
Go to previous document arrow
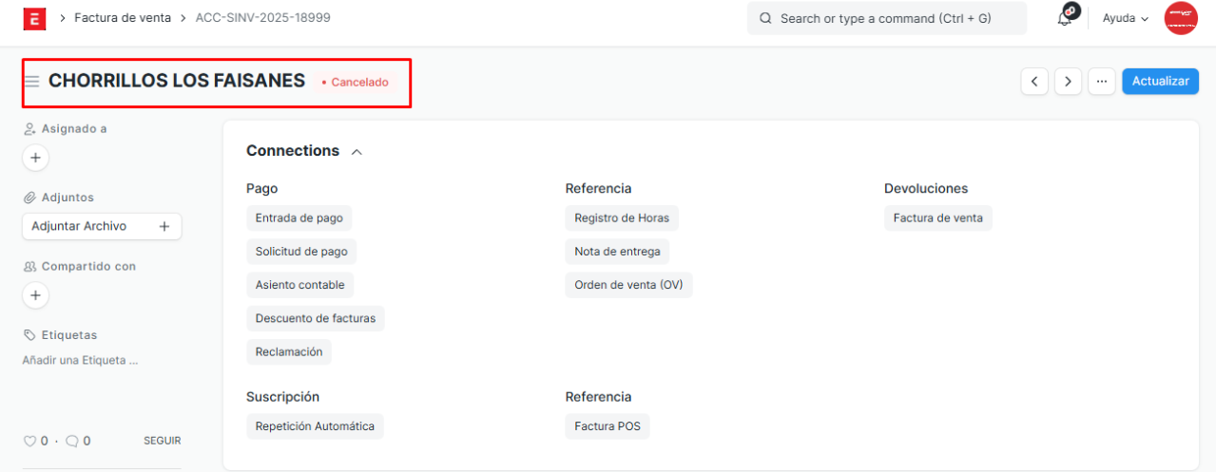click(x=1034, y=82)
